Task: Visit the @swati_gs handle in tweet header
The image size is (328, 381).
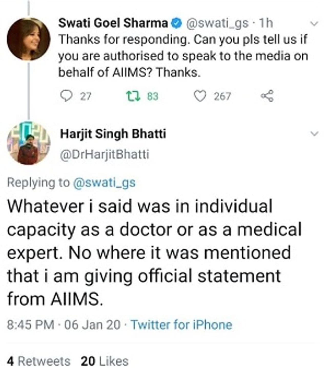Action: pos(217,24)
